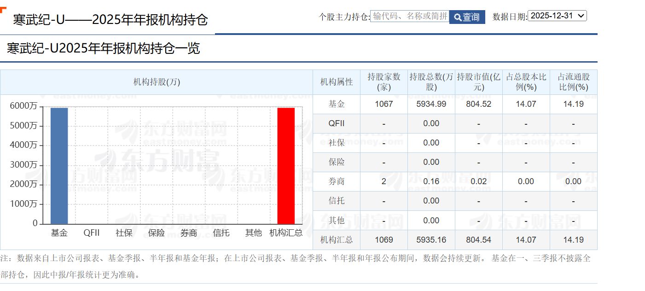Viewport: 645px width, 291px height.
Task: Click the page title 寒武纪-U——2025年年报机构持仓
Action: tap(110, 20)
